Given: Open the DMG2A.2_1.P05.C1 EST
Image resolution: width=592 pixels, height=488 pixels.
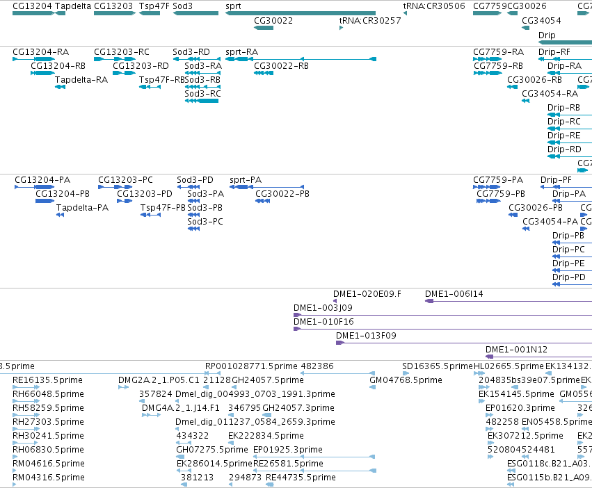Looking at the screenshot, I should point(123,387).
